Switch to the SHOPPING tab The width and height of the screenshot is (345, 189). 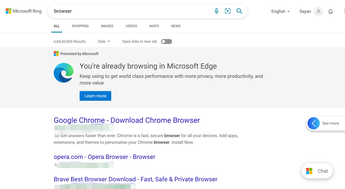pos(80,26)
